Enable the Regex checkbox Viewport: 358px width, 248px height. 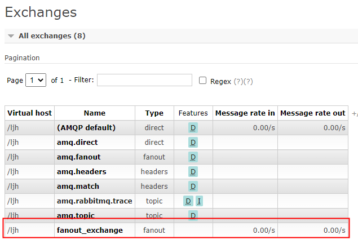[202, 81]
